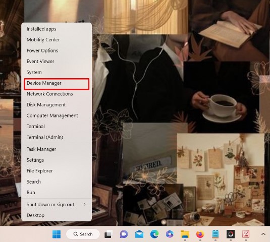Select Disk Management entry
Image resolution: width=270 pixels, height=242 pixels.
(57, 104)
